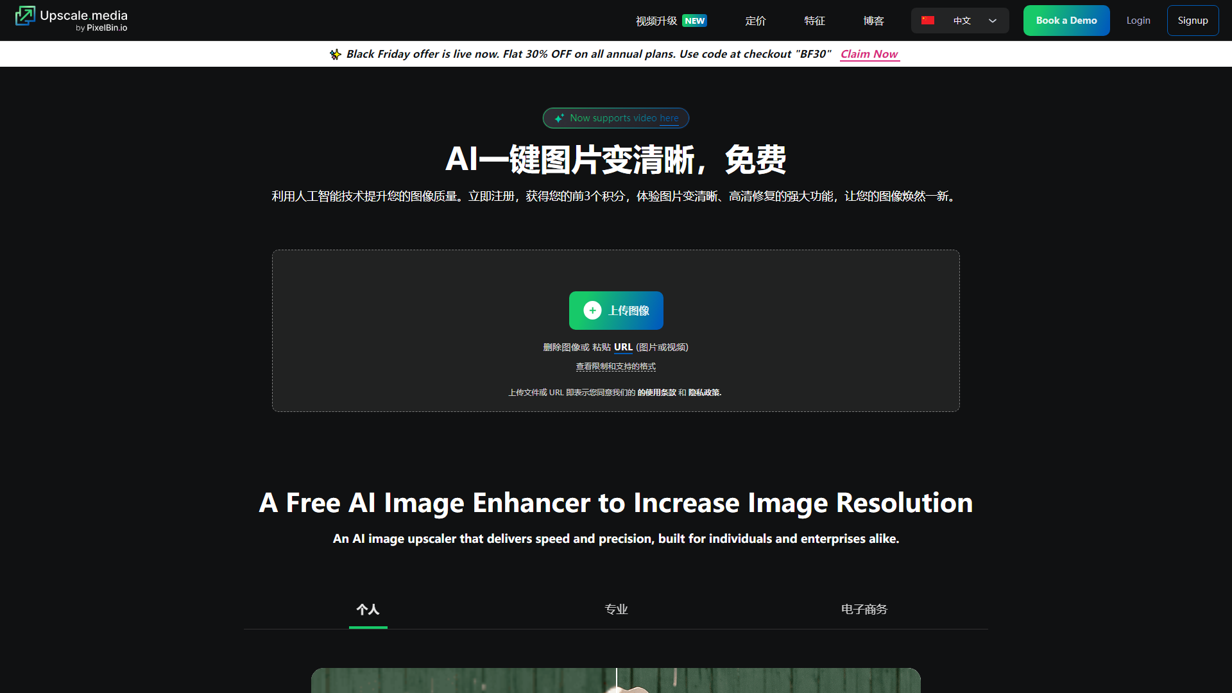Select the 个人 tab
The height and width of the screenshot is (693, 1232).
(x=368, y=609)
